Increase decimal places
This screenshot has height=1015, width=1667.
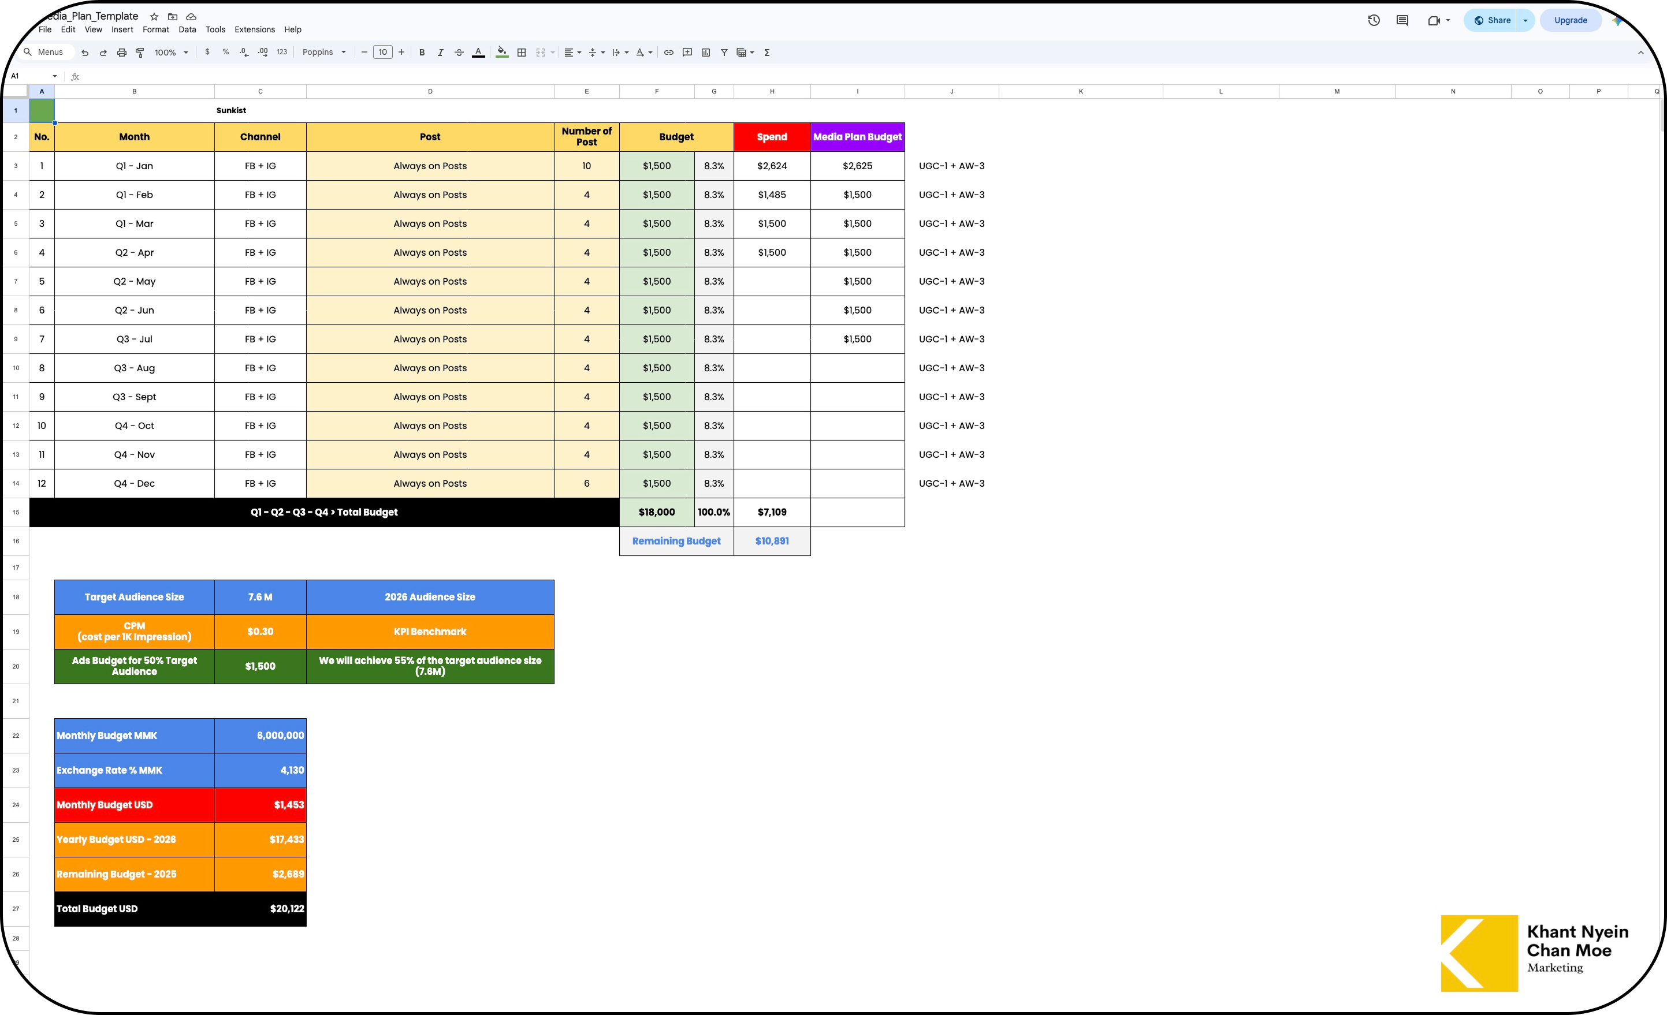(263, 52)
